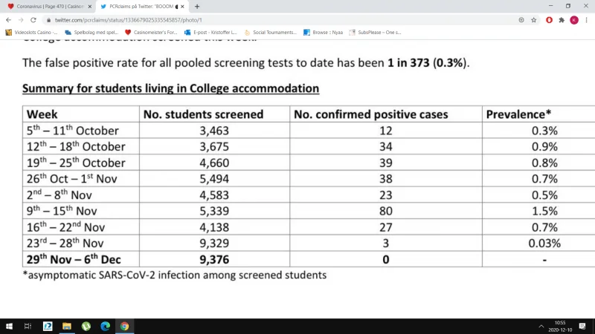Click the zoom indicator in address bar
The image size is (595, 334).
[x=521, y=20]
